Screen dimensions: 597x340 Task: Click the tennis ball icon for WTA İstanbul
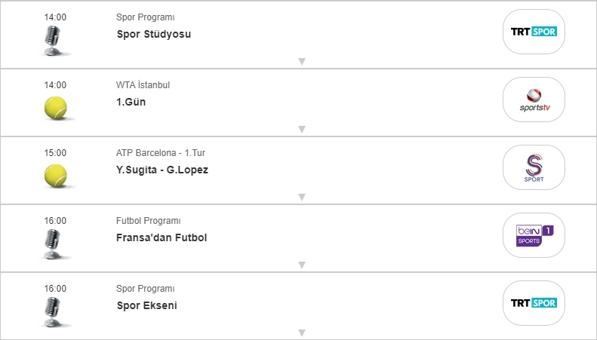pos(55,109)
